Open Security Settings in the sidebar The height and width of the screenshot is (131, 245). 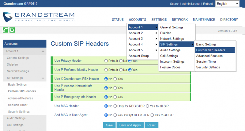[x=19, y=112]
